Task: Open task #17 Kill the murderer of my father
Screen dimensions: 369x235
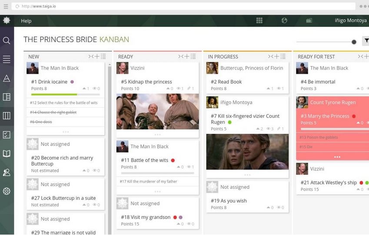Action: click(x=149, y=182)
